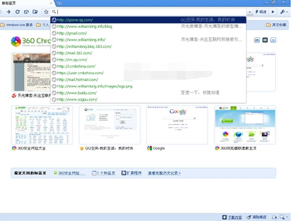Select the www.baidu.com suggestion
Viewport: 299px width, 221px height.
(x=148, y=93)
